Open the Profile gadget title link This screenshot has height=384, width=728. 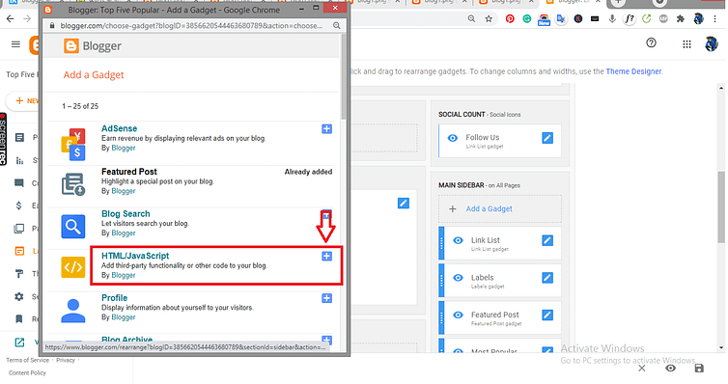tap(114, 298)
